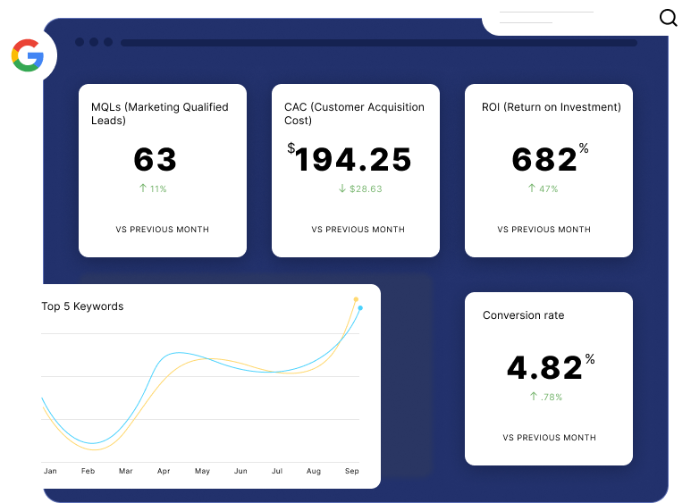
Task: Click the down arrow beside $28.63
Action: pyautogui.click(x=342, y=189)
